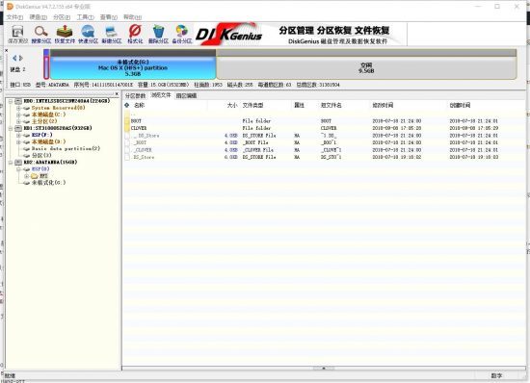
Task: Close the disk map panel with its X
Action: (6, 51)
